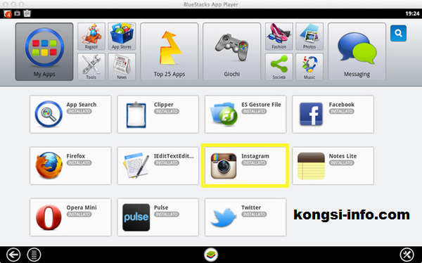
Task: Click the Notes Lite title text
Action: tap(343, 156)
